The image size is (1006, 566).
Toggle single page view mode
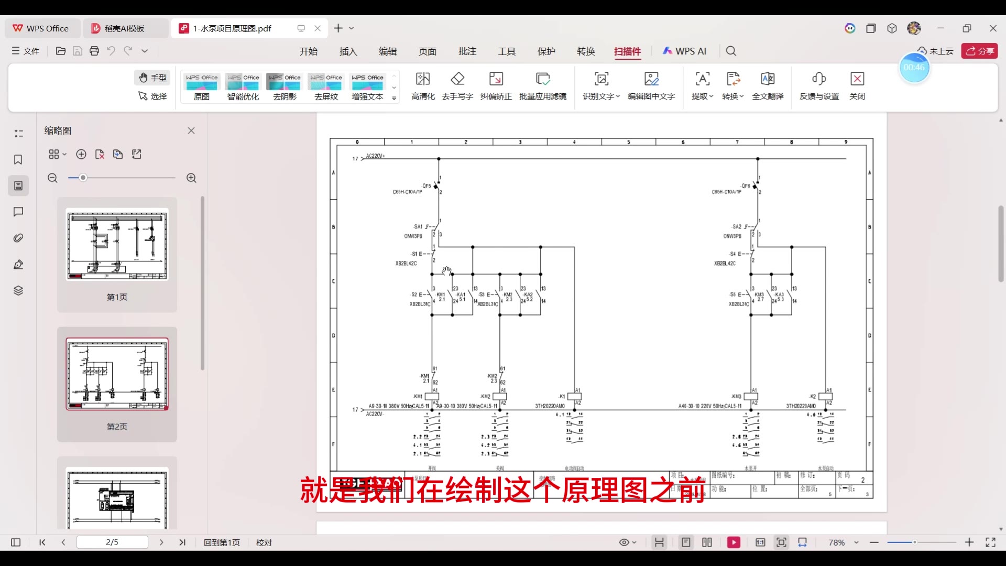686,542
